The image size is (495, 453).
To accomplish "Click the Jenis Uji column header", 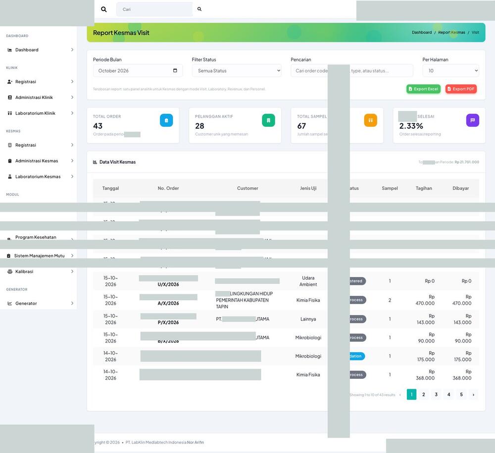I will click(x=308, y=188).
